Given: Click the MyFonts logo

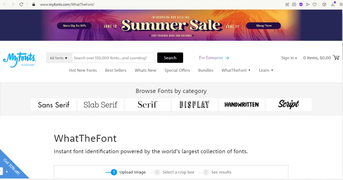Looking at the screenshot, I should 19,60.
